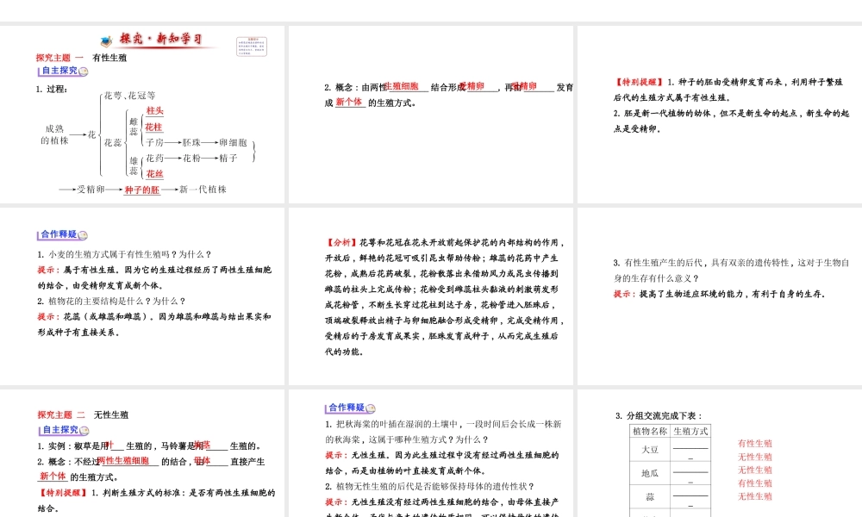The width and height of the screenshot is (862, 517).
Task: Click 花药 in the flower diagram
Action: click(154, 159)
